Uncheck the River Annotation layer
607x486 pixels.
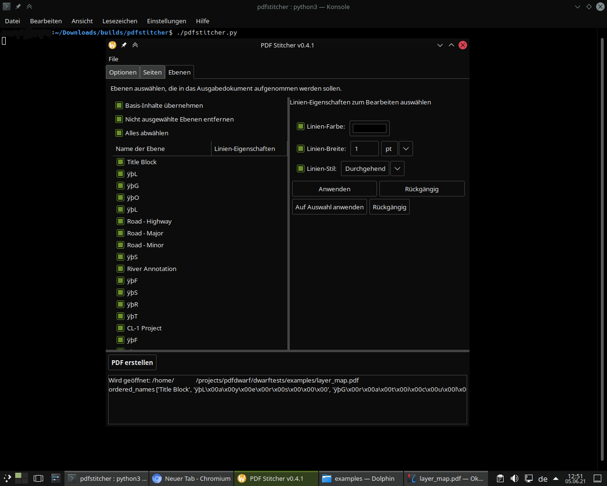(x=120, y=269)
